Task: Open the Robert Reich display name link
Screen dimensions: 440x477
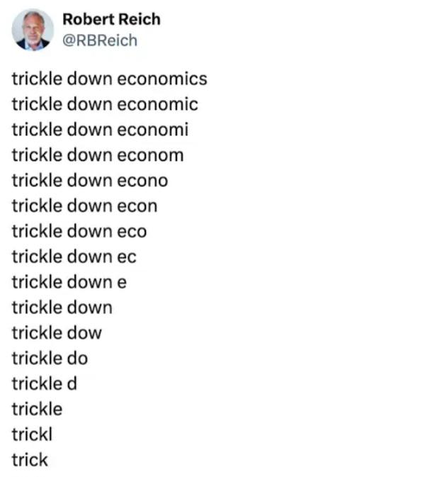Action: point(111,19)
